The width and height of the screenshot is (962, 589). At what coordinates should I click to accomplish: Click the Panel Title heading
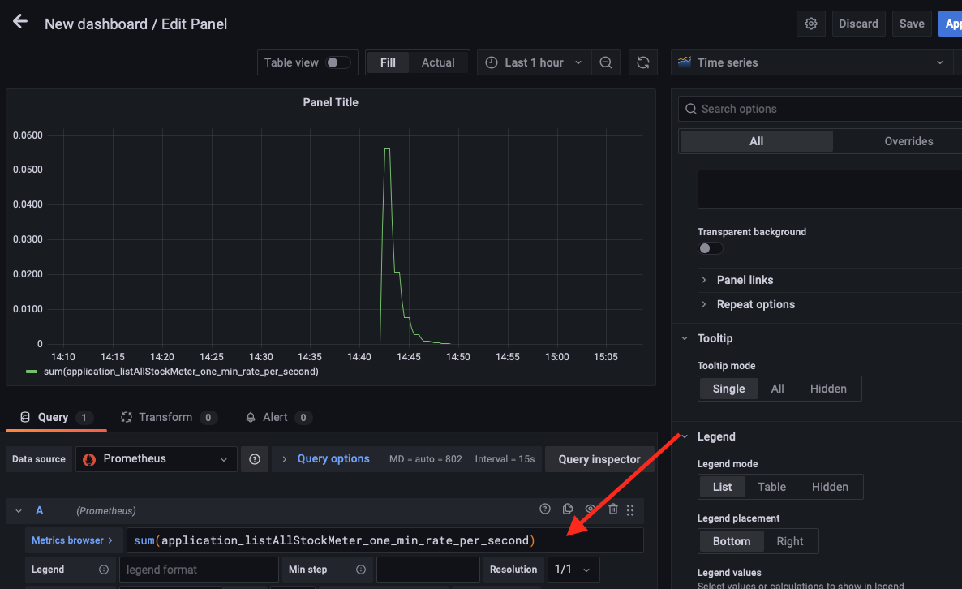pyautogui.click(x=331, y=102)
